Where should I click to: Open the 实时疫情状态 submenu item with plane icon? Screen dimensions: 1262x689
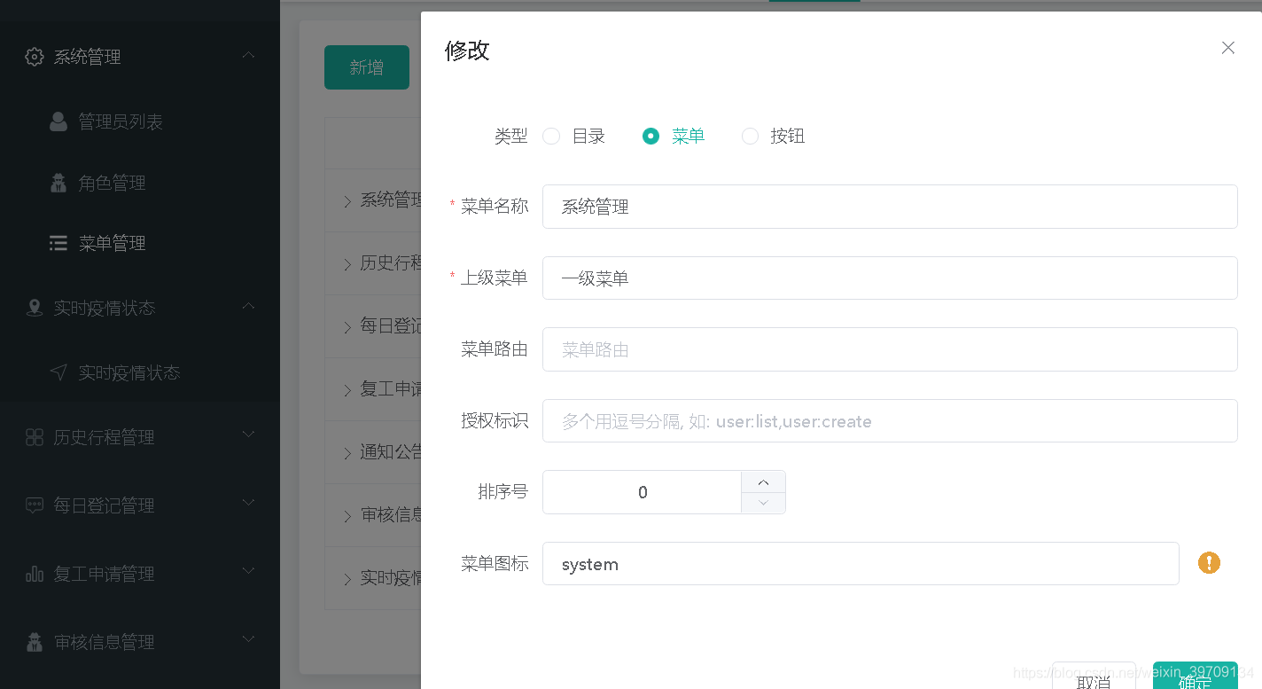(129, 372)
